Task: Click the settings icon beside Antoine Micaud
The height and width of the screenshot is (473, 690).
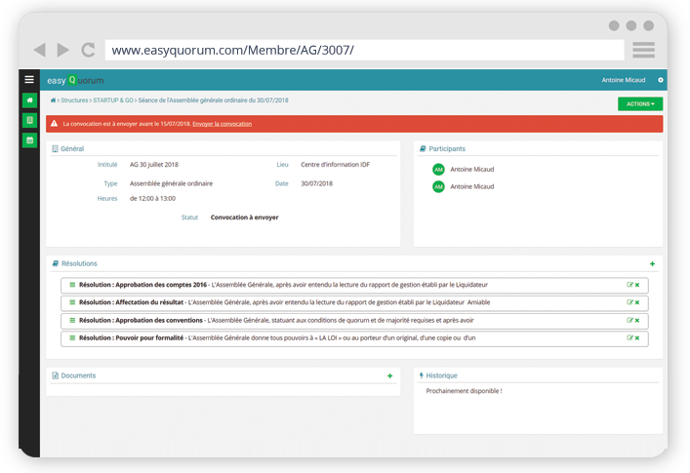Action: (661, 80)
